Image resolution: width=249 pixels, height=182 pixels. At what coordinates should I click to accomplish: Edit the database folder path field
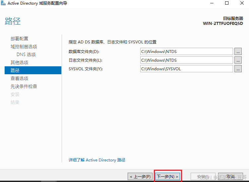(187, 51)
